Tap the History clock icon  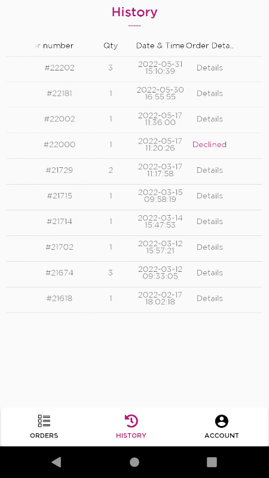[x=132, y=421]
